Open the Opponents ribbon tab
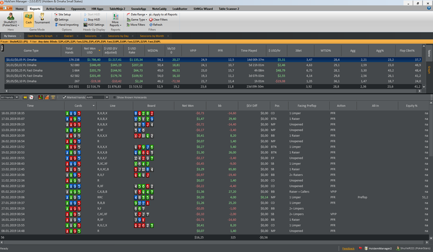 78,9
